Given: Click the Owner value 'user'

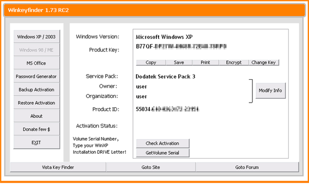Looking at the screenshot, I should point(141,87).
